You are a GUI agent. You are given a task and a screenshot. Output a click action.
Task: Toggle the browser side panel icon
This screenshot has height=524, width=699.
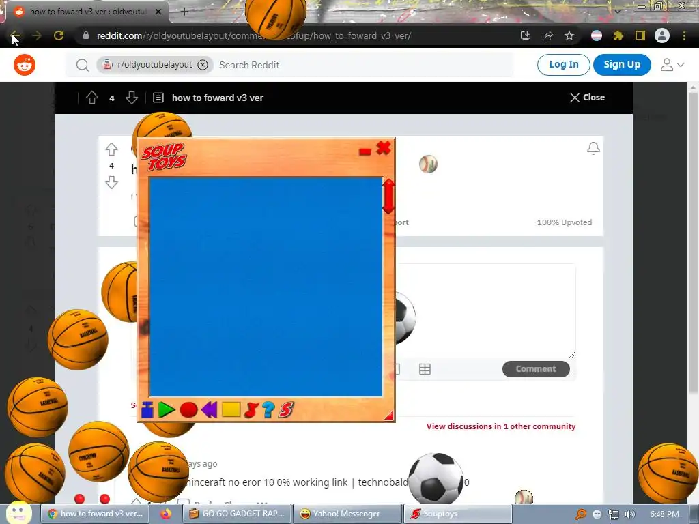click(640, 35)
